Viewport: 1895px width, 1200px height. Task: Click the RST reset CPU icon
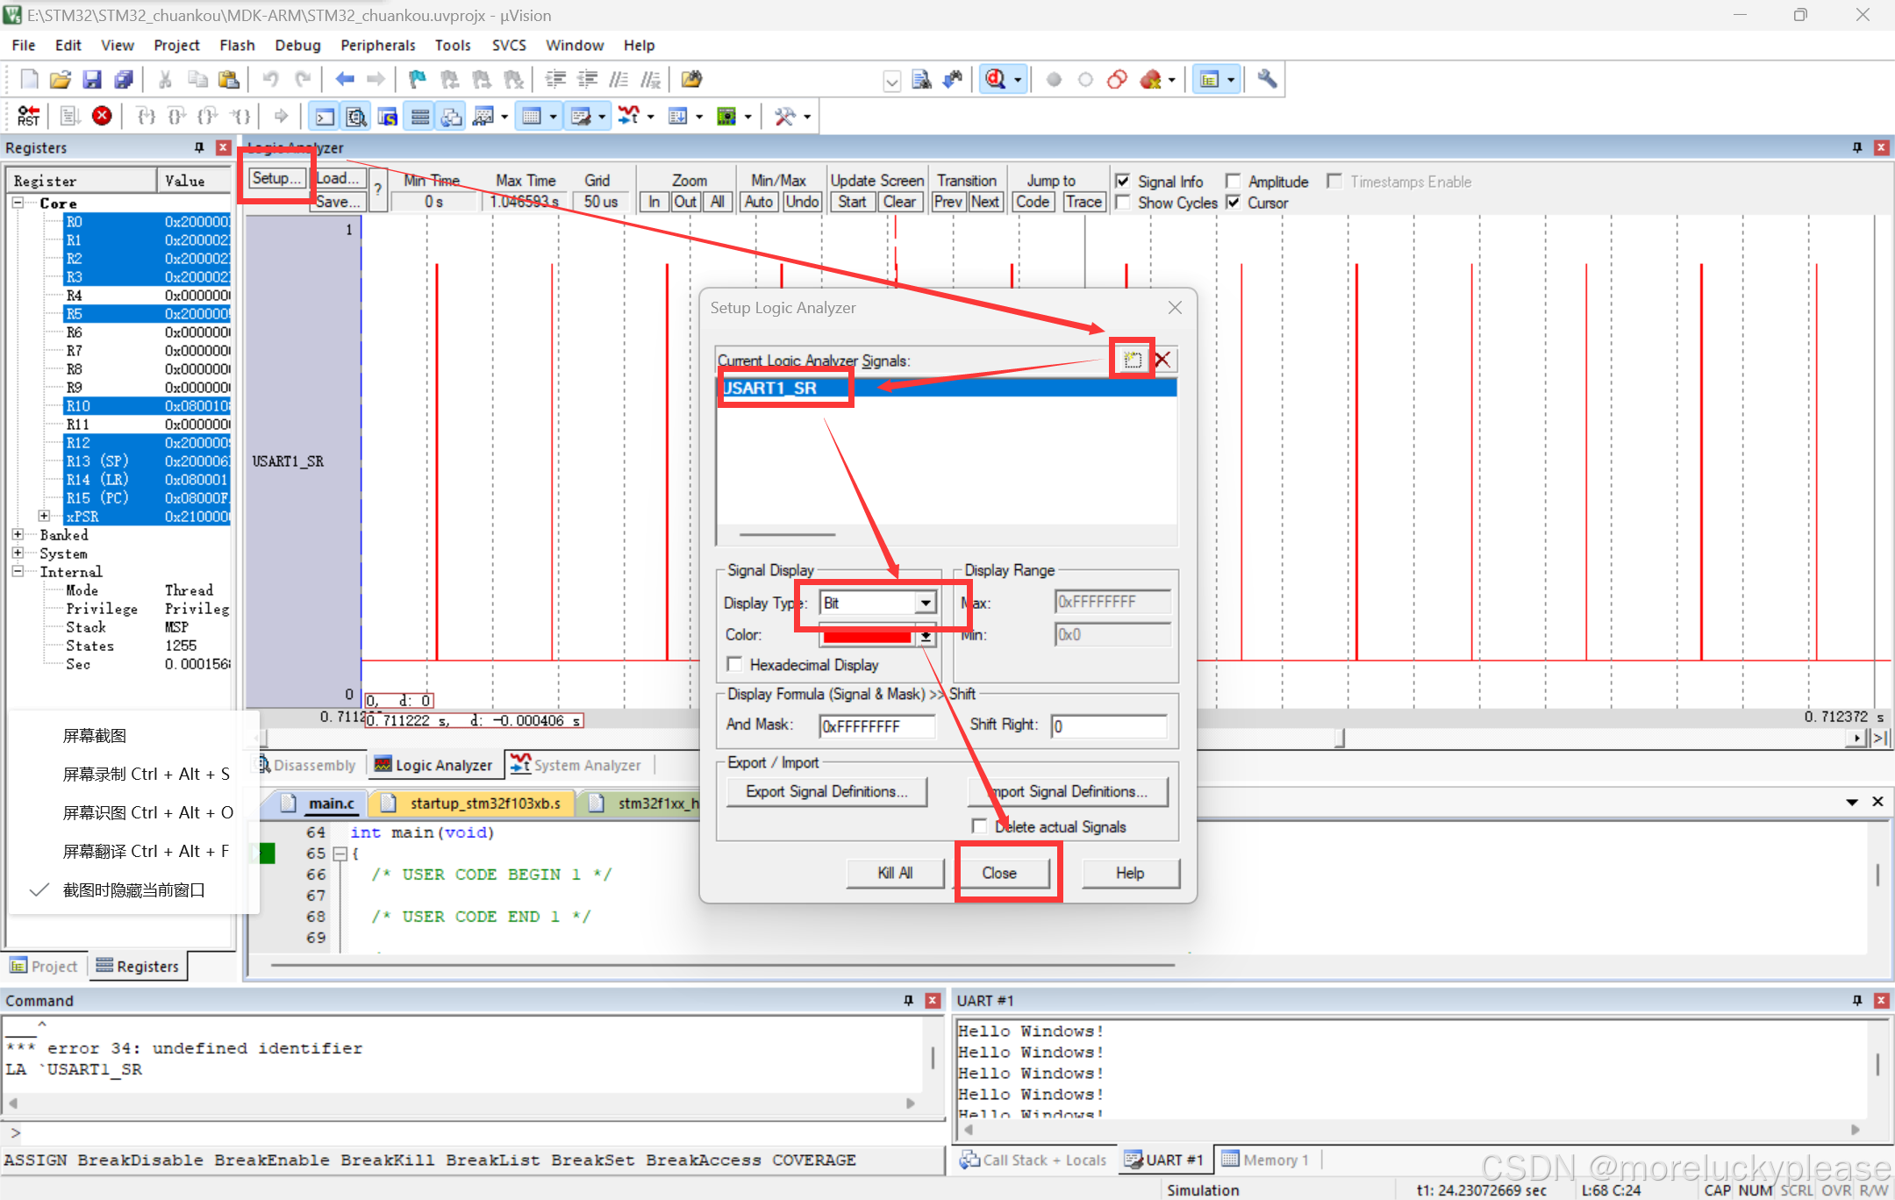(28, 116)
